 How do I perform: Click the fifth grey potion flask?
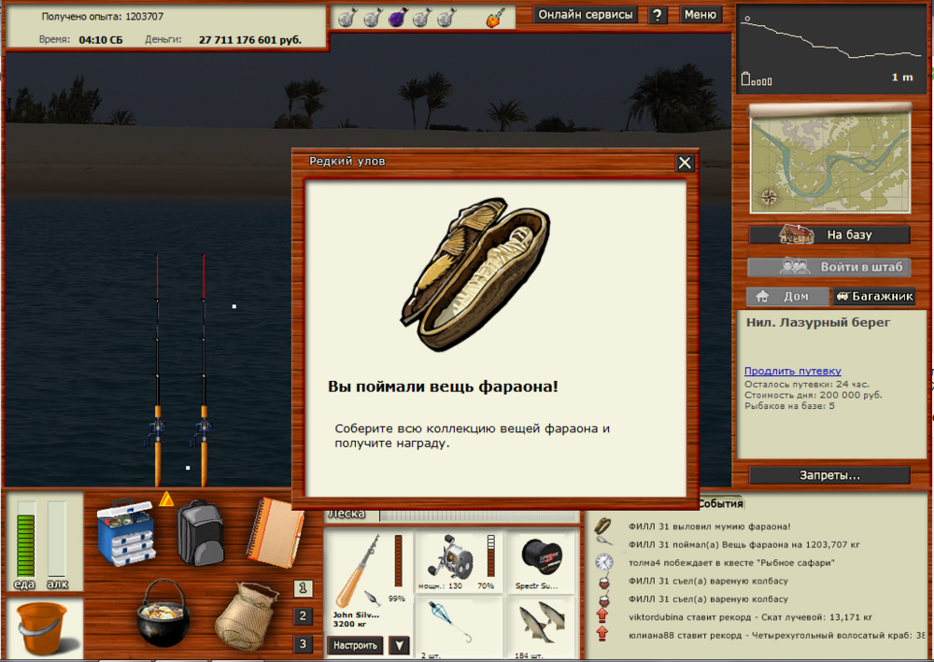click(446, 18)
